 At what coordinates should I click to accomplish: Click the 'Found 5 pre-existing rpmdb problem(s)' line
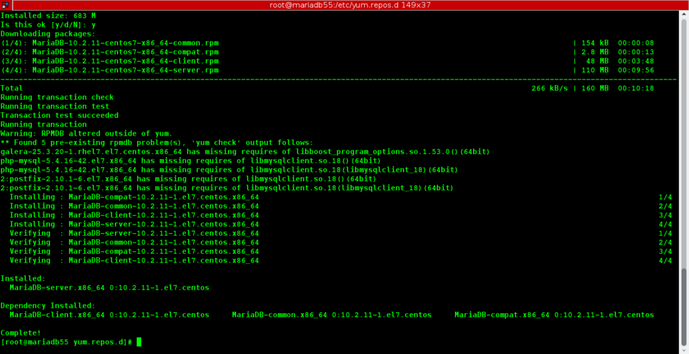(157, 142)
